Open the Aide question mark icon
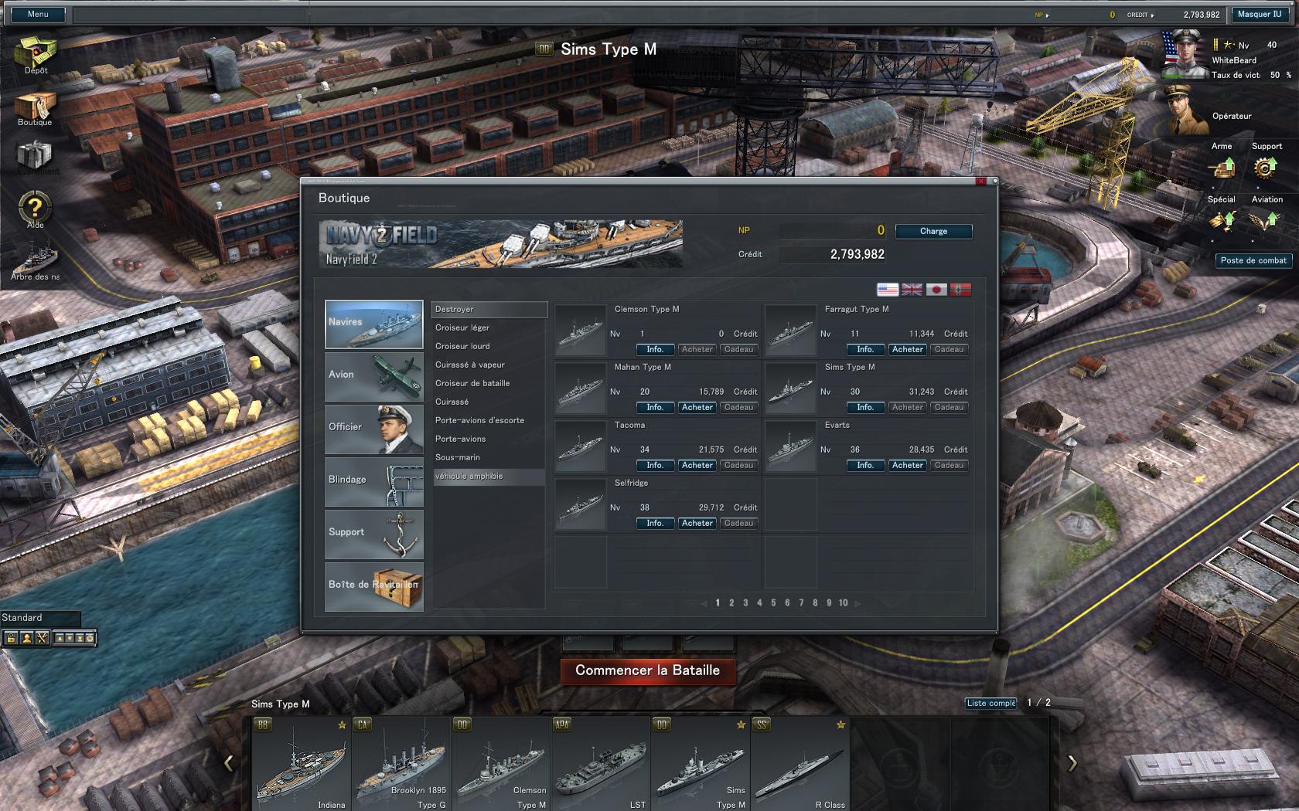The width and height of the screenshot is (1299, 811). (35, 207)
